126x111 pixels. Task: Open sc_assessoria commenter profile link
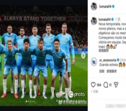coord(108,60)
